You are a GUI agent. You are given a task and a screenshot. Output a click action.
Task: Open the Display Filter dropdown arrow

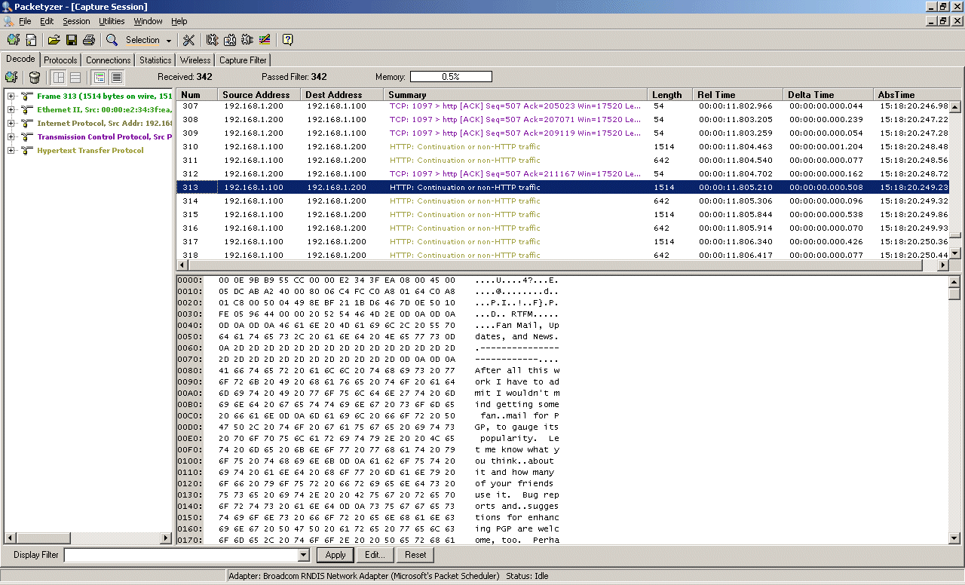point(304,555)
